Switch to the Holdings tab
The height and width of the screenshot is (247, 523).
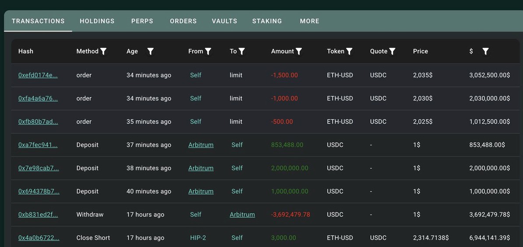pyautogui.click(x=97, y=21)
